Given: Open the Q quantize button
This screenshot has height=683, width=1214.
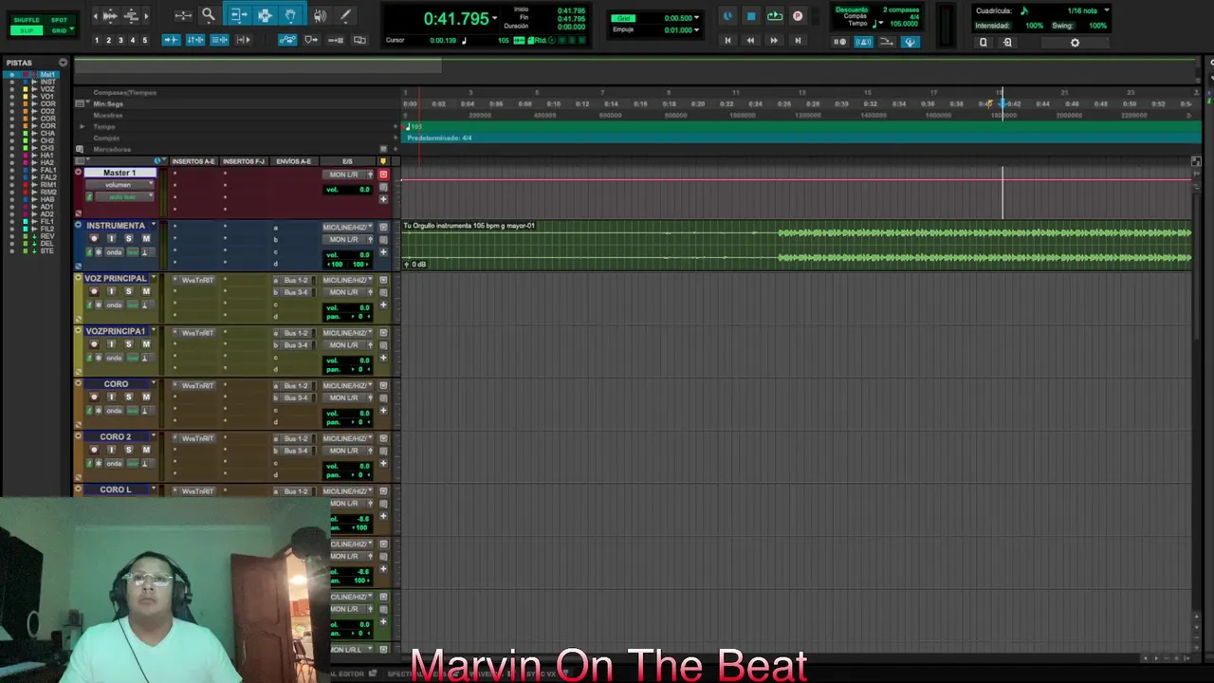Looking at the screenshot, I should coord(984,42).
